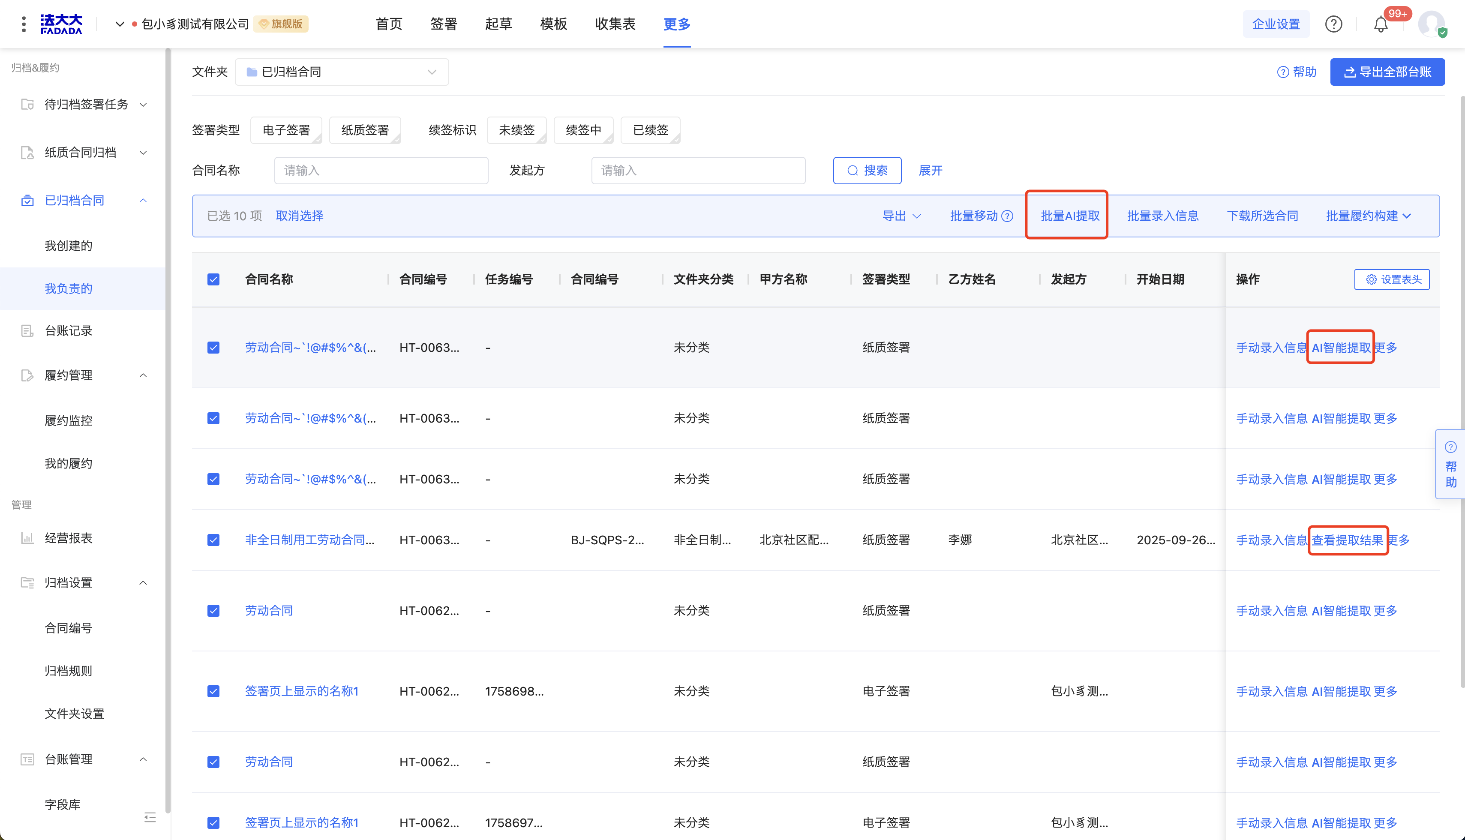Click the notification bell icon
The image size is (1465, 840).
coord(1380,24)
